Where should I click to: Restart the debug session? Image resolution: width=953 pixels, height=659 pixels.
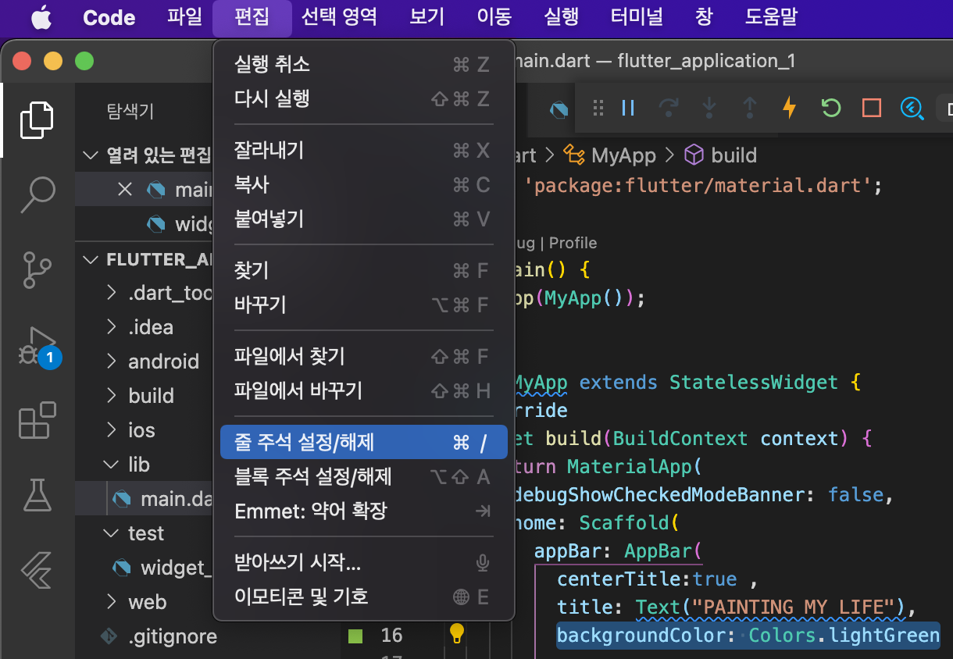tap(830, 108)
